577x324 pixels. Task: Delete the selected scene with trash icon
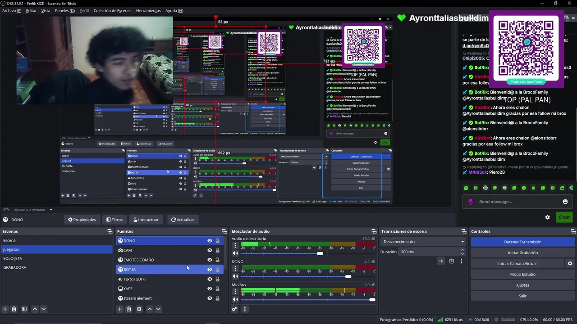tap(14, 309)
